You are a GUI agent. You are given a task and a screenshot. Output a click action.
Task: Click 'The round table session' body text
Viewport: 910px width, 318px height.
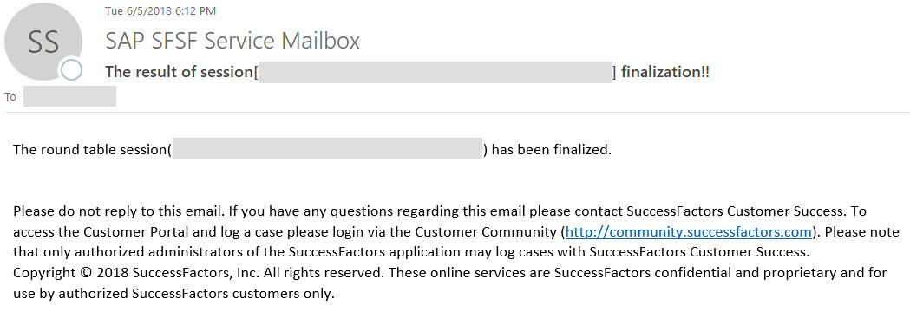click(x=90, y=149)
